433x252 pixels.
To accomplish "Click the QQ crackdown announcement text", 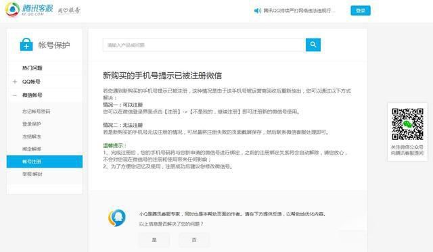I will [x=299, y=11].
